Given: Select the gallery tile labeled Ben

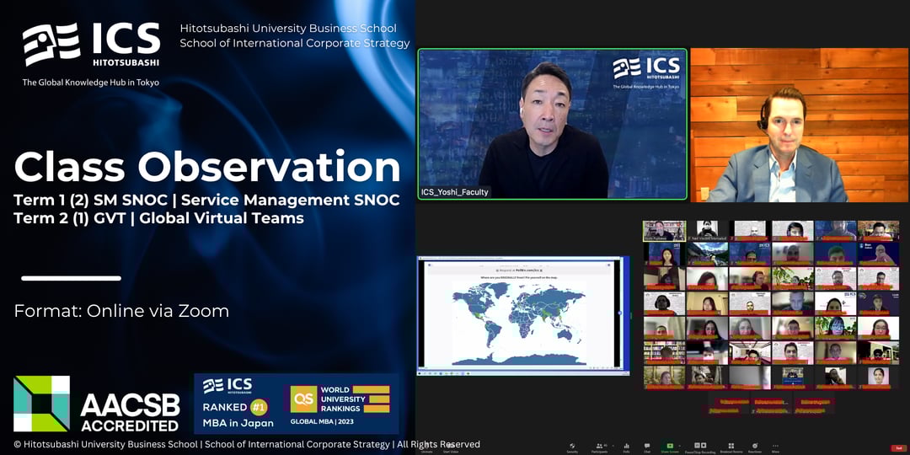Looking at the screenshot, I should tap(878, 254).
